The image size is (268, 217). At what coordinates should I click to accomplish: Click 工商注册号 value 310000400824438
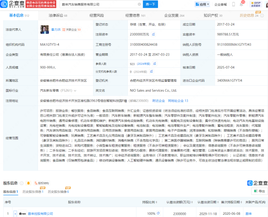144,45
